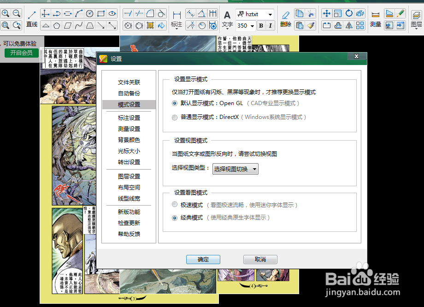Click the XY coordinate annotation icon
This screenshot has height=307, width=424.
click(x=191, y=26)
